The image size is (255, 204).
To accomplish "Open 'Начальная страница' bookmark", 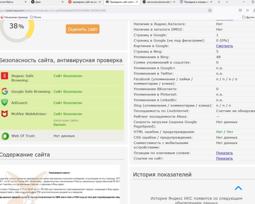I will pos(14,17).
